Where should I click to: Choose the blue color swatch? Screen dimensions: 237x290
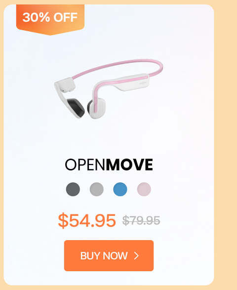click(x=120, y=189)
